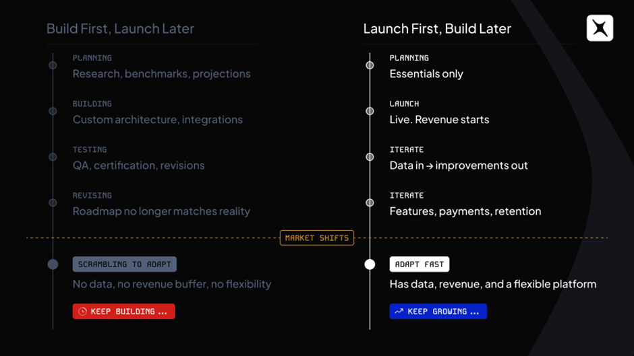Select the Build First, Launch Later heading
Screen dimensions: 634x356
pos(120,28)
